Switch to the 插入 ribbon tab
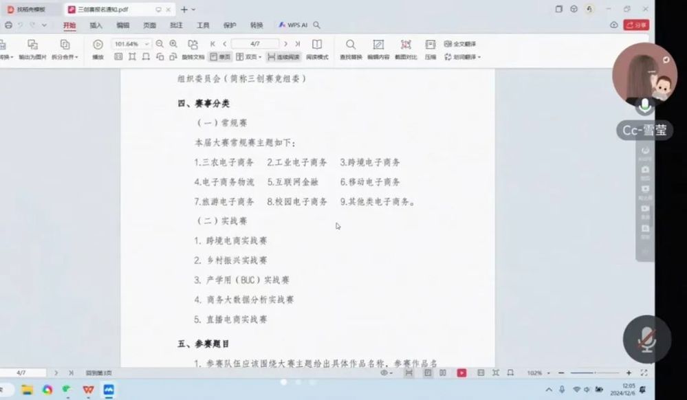Image resolution: width=687 pixels, height=400 pixels. point(96,25)
